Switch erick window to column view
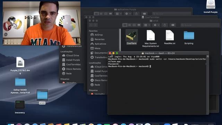 point(134,25)
